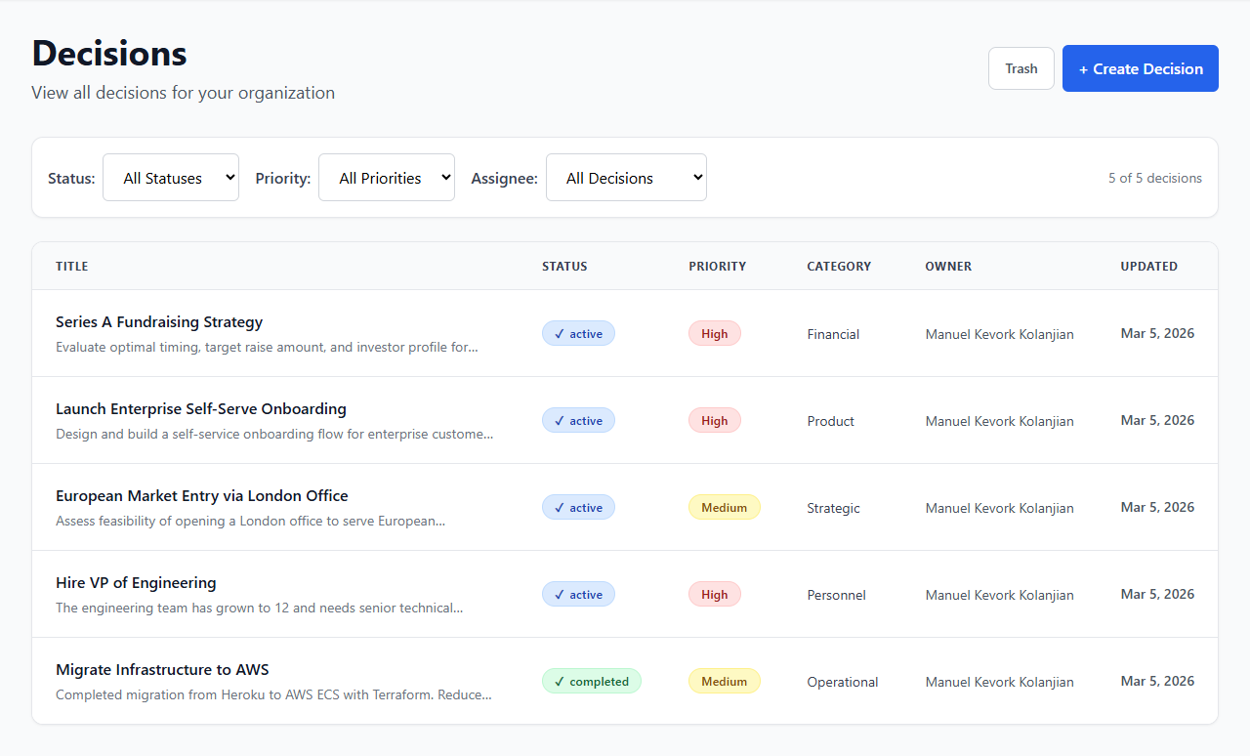The height and width of the screenshot is (756, 1250).
Task: Open the Series A Fundraising Strategy decision
Action: click(x=158, y=321)
